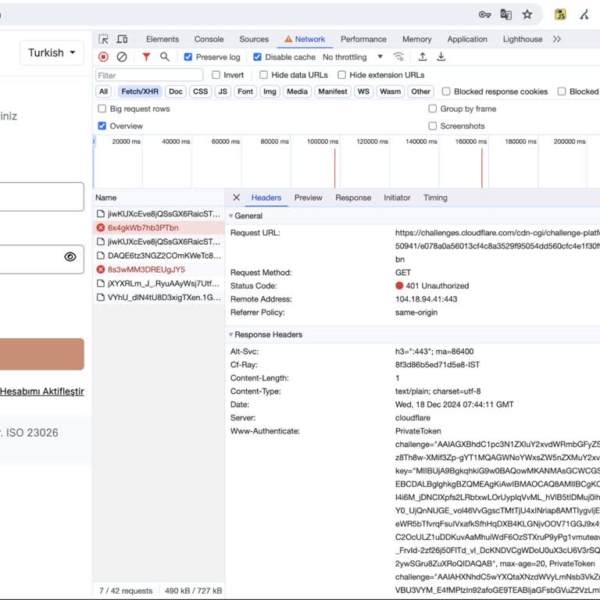This screenshot has width=600, height=600.
Task: Open the No throttling dropdown
Action: 352,57
